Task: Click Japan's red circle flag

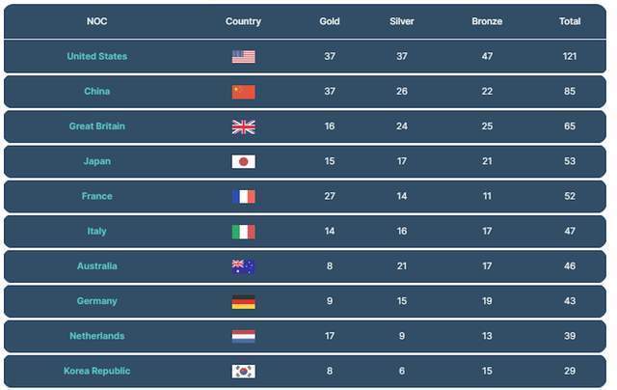Action: click(x=244, y=161)
